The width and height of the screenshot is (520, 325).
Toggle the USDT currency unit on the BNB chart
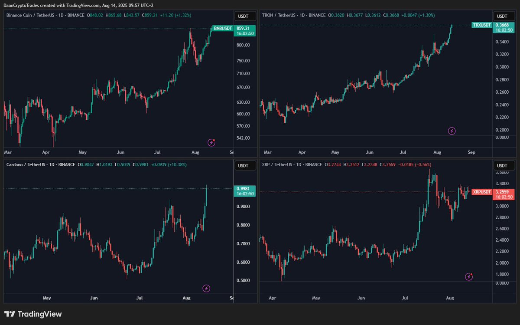click(244, 16)
